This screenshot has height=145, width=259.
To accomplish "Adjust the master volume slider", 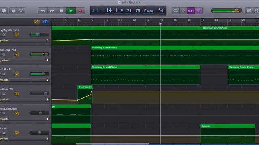I will point(227,11).
